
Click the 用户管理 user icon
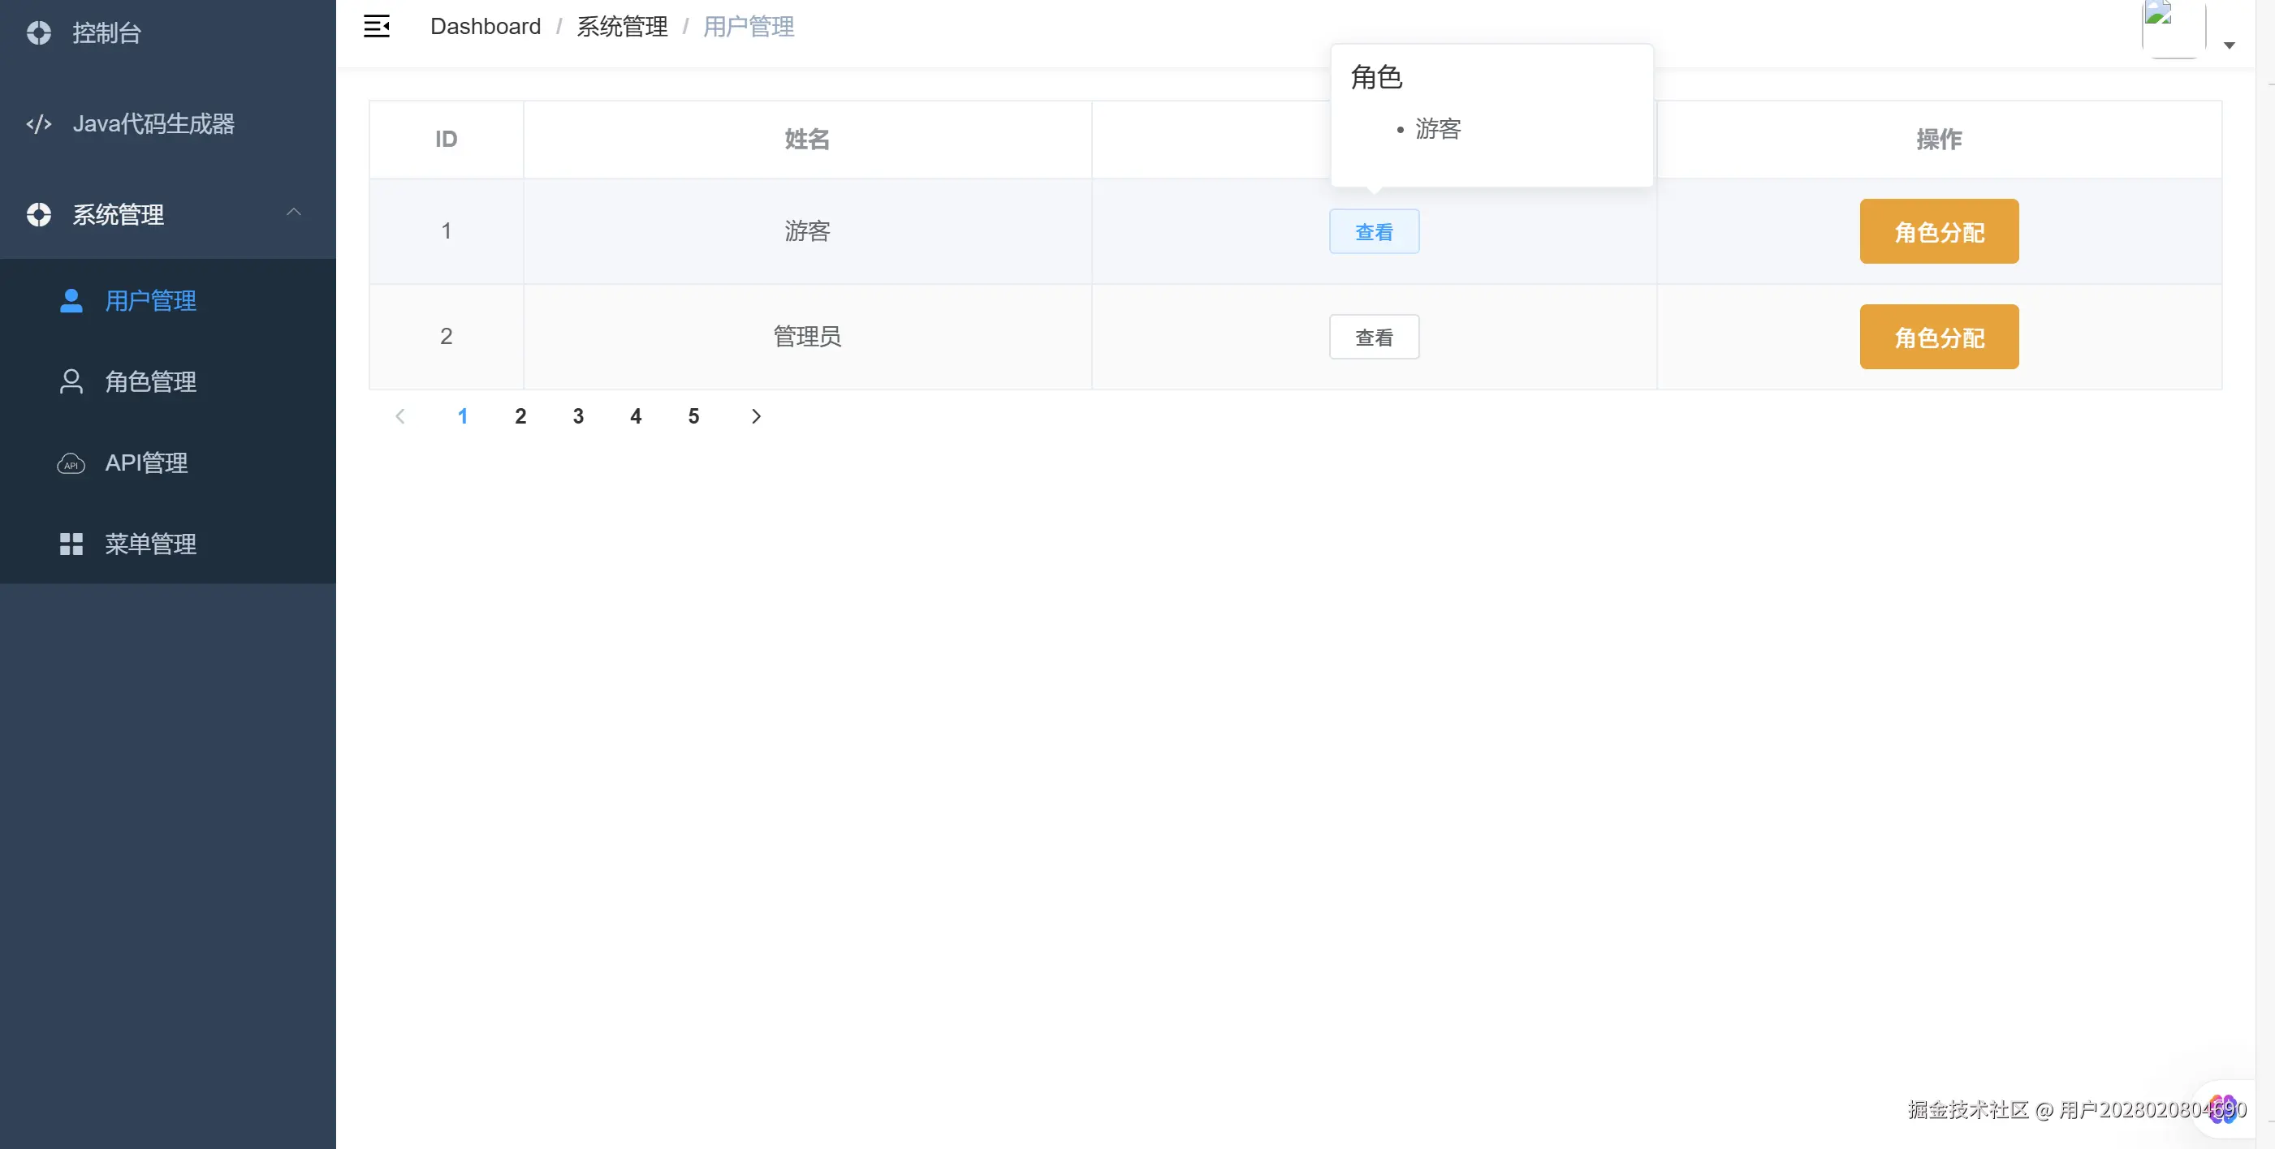point(71,301)
